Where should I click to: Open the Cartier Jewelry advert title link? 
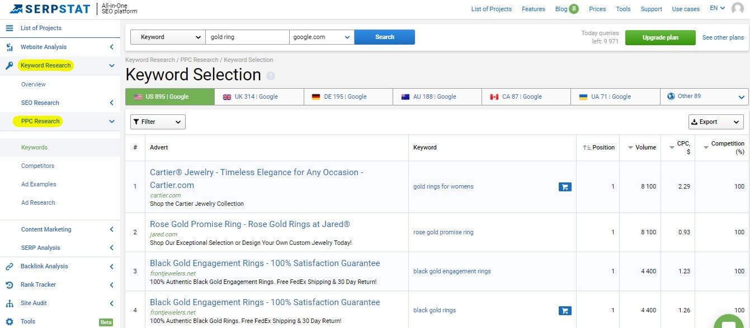coord(257,179)
